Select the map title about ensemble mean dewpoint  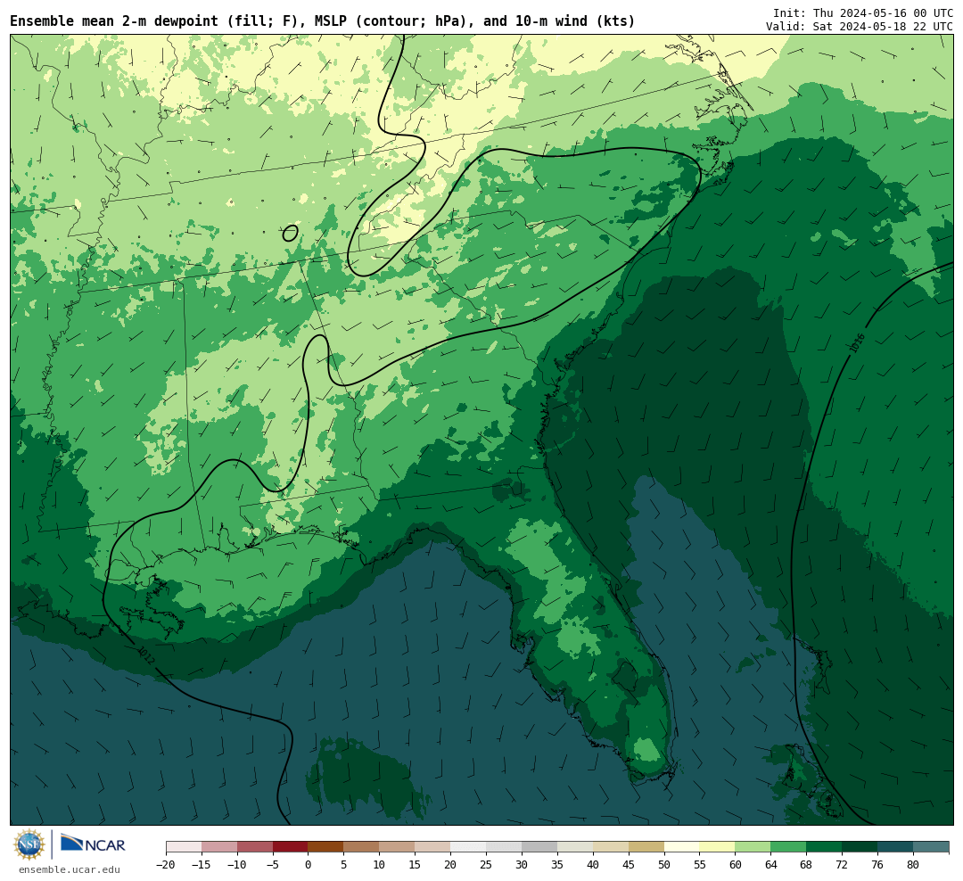coord(323,21)
